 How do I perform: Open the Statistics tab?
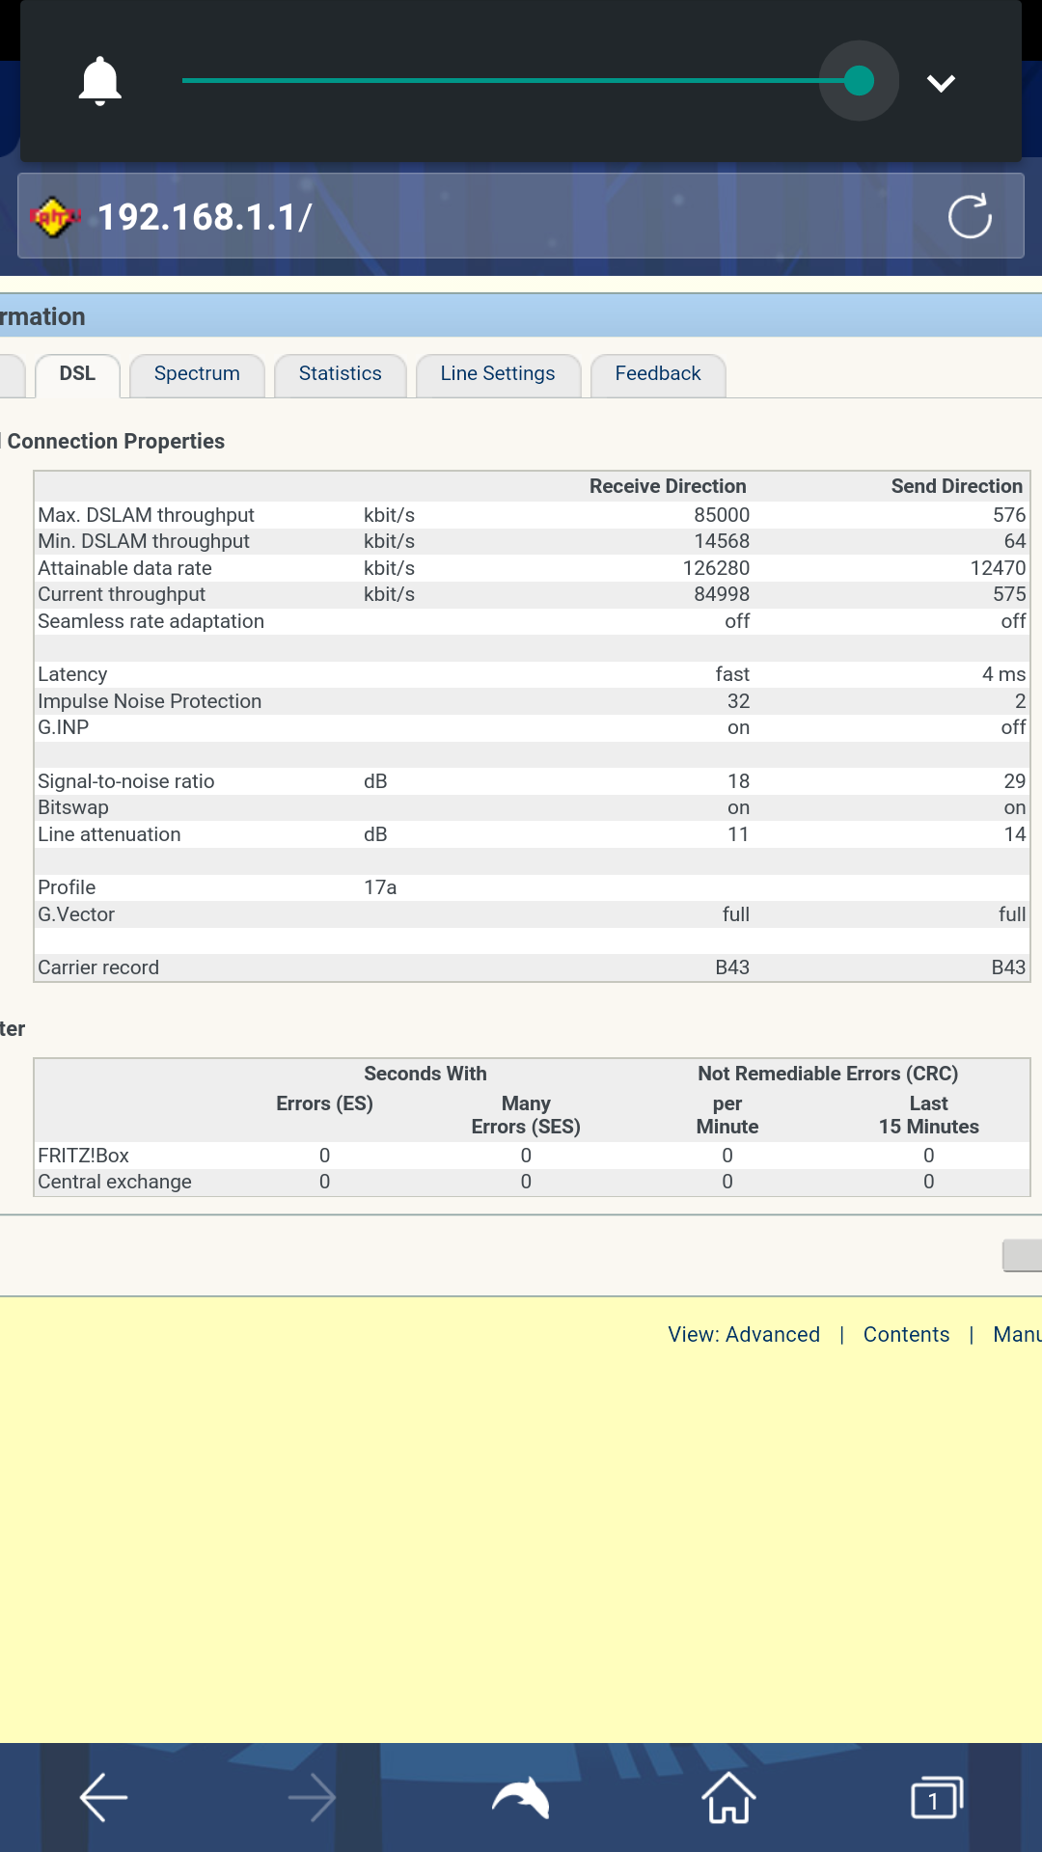340,374
